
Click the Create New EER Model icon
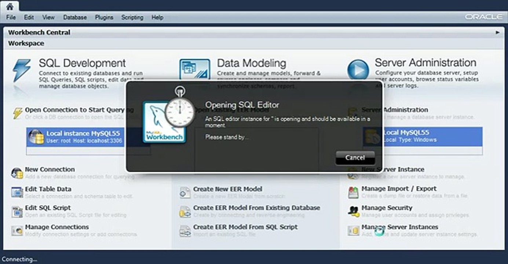click(185, 192)
